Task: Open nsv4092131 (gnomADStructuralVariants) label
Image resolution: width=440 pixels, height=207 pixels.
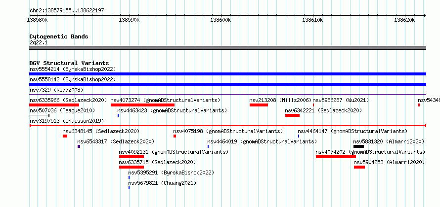Action: pyautogui.click(x=174, y=152)
